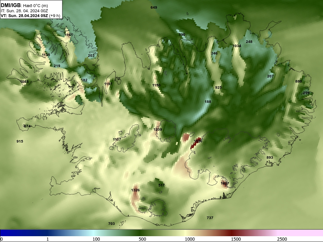323x242 pixels.
Task: Click the map value 925
Action: 218,87
